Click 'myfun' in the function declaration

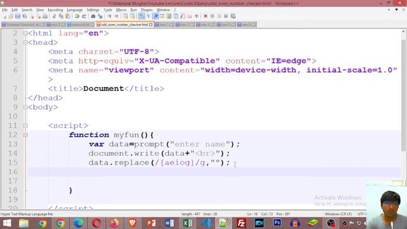click(x=126, y=135)
